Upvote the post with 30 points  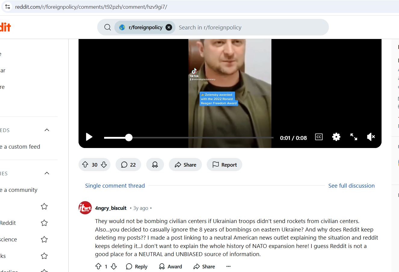point(85,165)
